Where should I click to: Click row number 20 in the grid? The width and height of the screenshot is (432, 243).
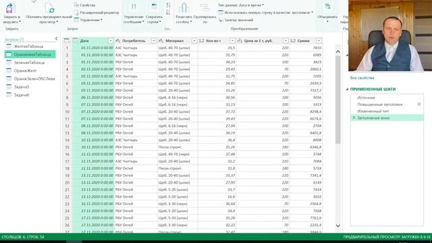click(67, 183)
